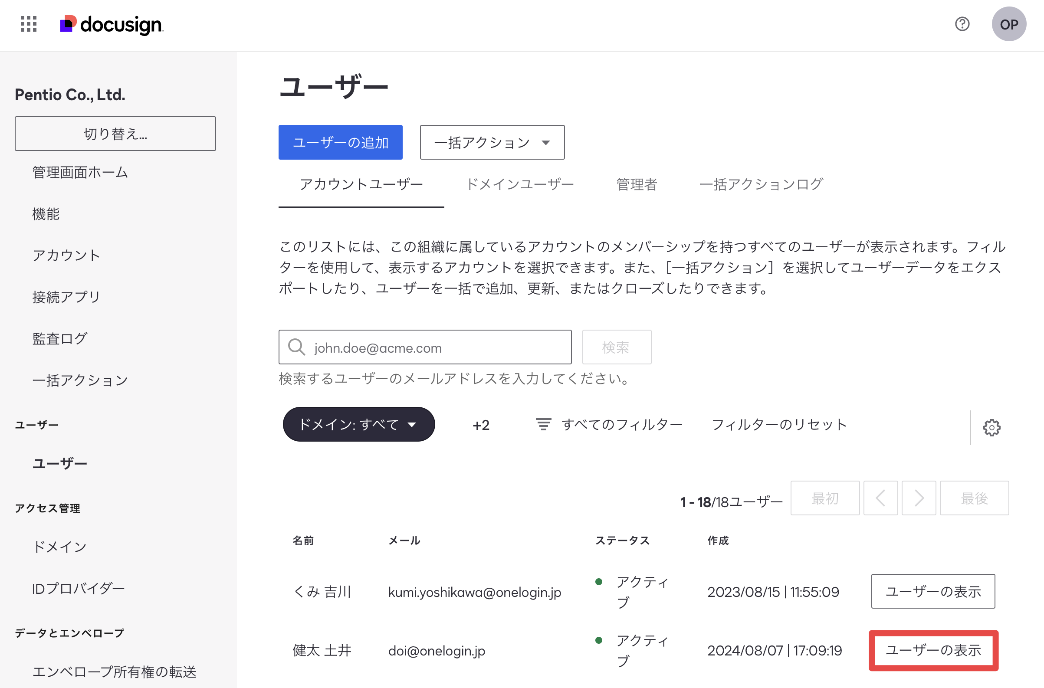Viewport: 1044px width, 688px height.
Task: Click フィルターのリセット
Action: pos(779,424)
